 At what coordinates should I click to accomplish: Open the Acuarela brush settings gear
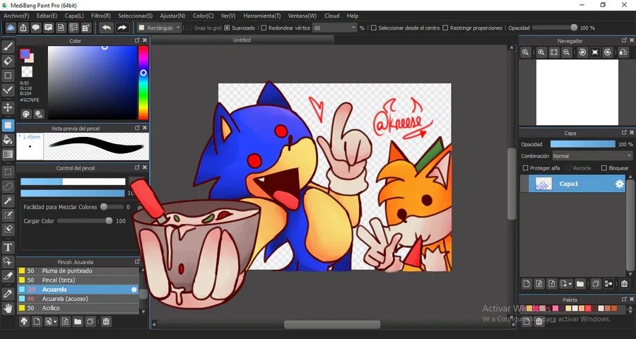click(134, 290)
